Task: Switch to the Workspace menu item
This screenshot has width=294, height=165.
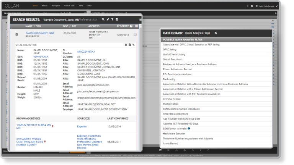Action: coord(56,6)
